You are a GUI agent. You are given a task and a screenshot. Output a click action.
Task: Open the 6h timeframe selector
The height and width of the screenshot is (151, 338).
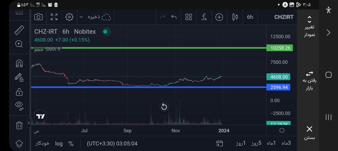tap(250, 17)
